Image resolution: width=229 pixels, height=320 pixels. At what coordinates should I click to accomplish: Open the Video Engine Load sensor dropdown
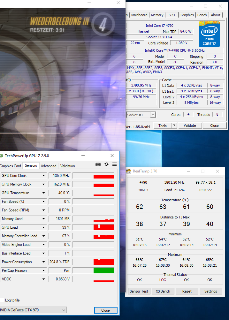click(x=43, y=245)
